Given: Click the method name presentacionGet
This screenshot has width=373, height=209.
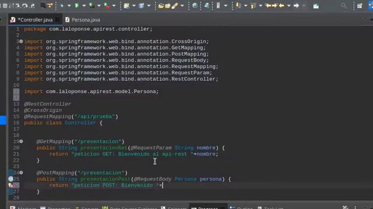Looking at the screenshot, I should (104, 148).
